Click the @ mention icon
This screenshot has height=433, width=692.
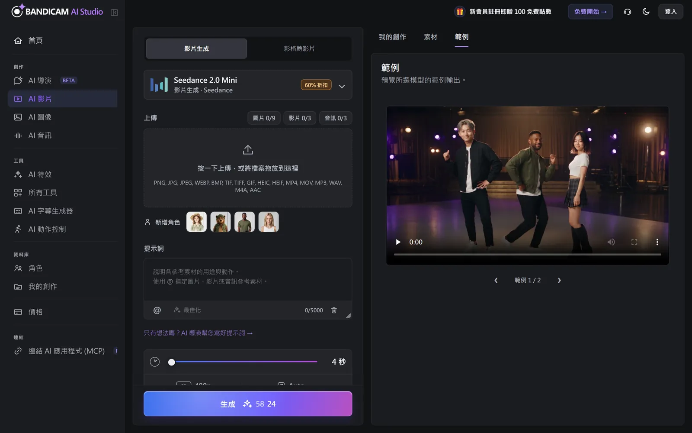click(x=157, y=310)
